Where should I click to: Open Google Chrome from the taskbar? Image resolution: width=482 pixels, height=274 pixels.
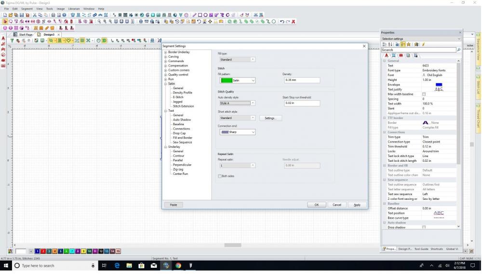click(x=178, y=265)
